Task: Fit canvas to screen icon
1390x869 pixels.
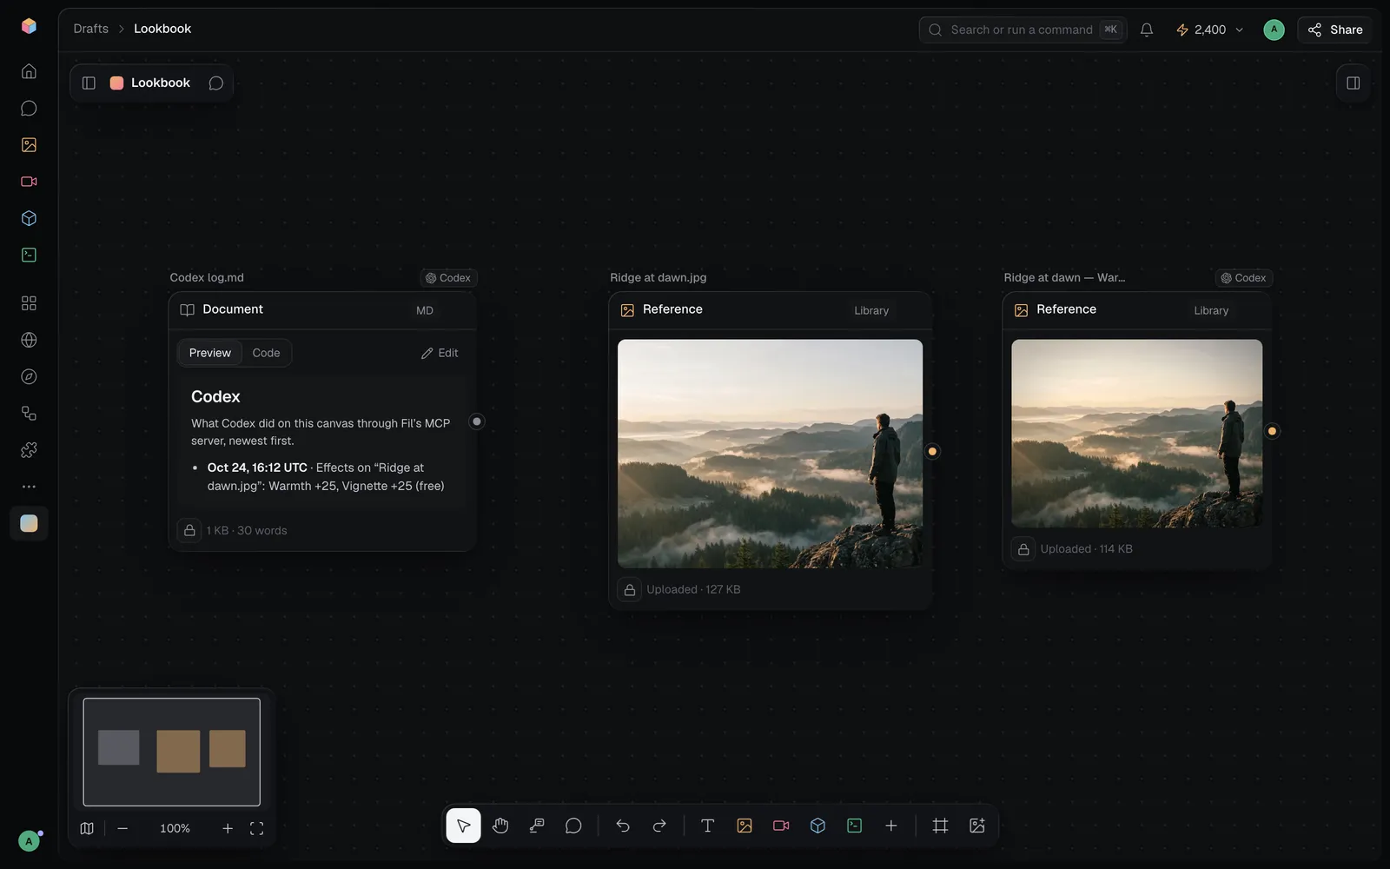Action: pyautogui.click(x=256, y=828)
